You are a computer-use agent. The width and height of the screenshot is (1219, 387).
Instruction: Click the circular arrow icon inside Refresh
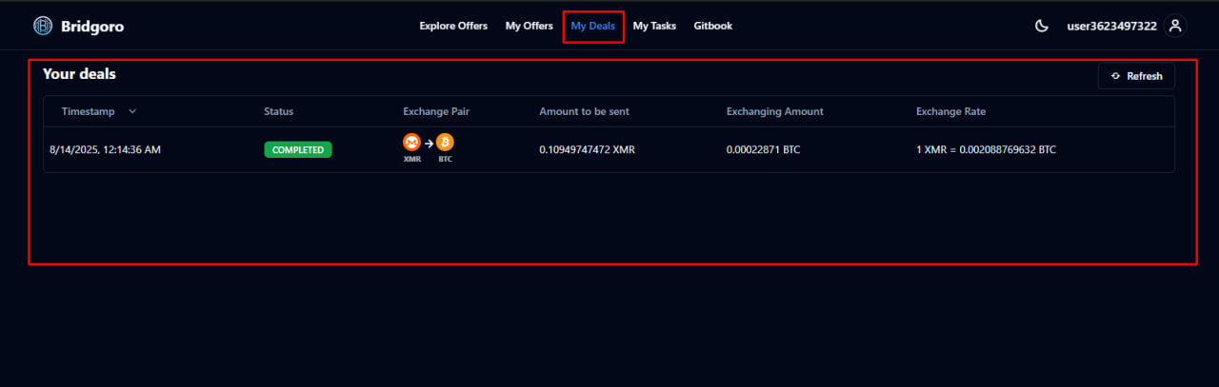point(1115,76)
